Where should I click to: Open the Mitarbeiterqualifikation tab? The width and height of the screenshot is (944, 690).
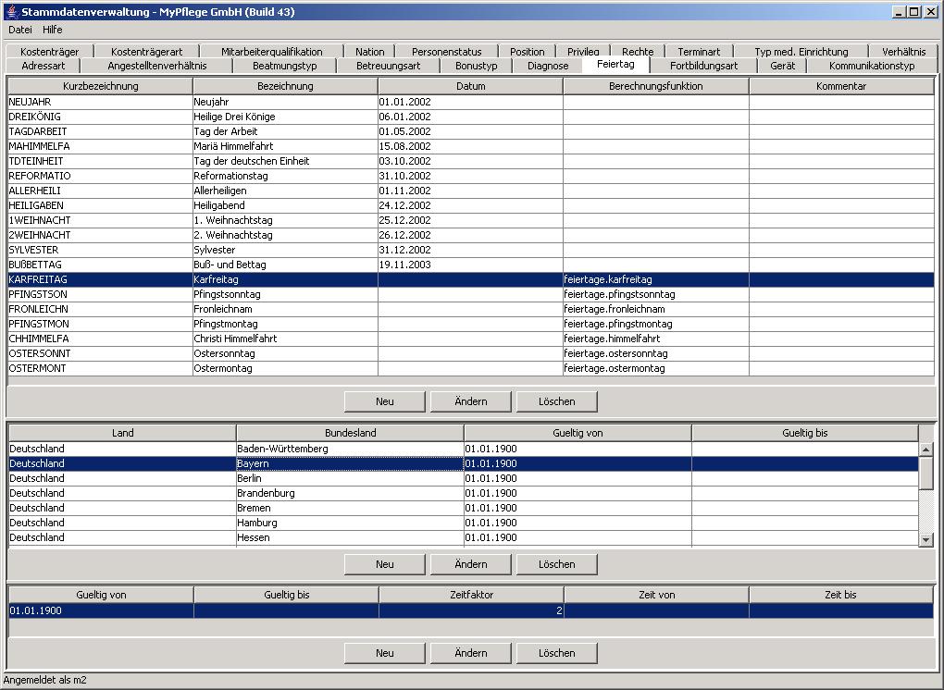pos(271,52)
